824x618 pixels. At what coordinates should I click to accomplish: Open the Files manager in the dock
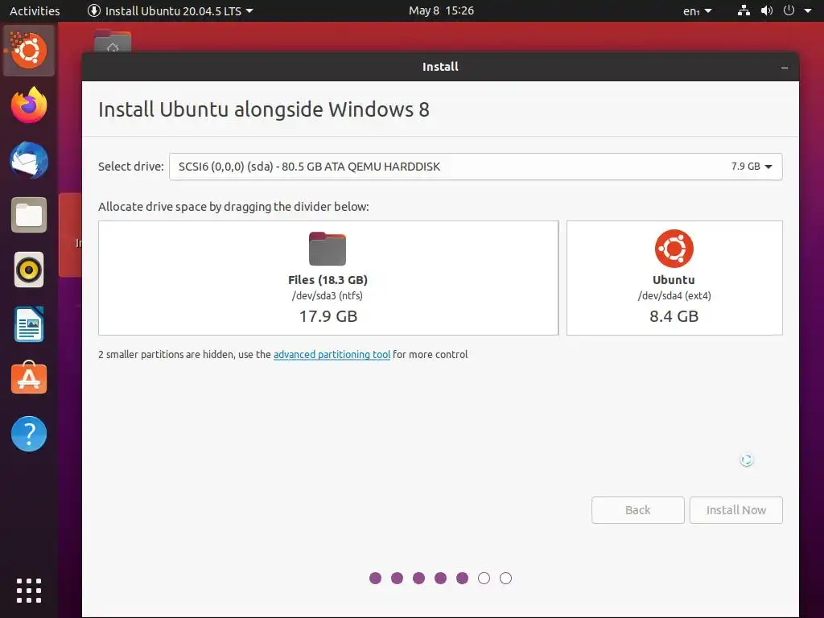[29, 215]
